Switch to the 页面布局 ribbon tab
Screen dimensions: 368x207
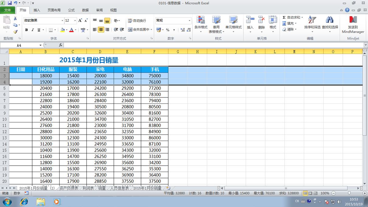pyautogui.click(x=54, y=10)
